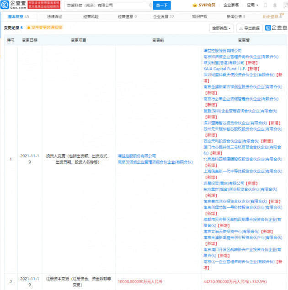Switch to the 法律诉讼 tab
288x290 pixels.
click(55, 17)
